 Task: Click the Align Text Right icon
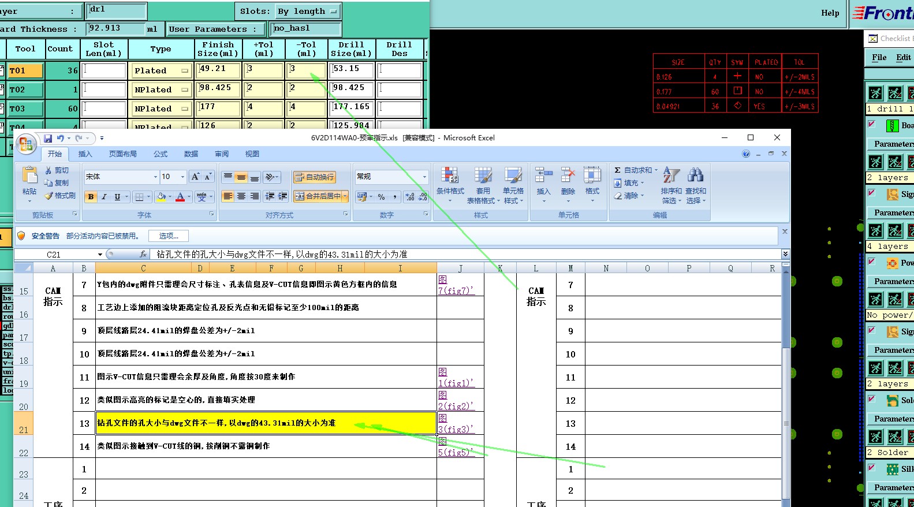(255, 196)
